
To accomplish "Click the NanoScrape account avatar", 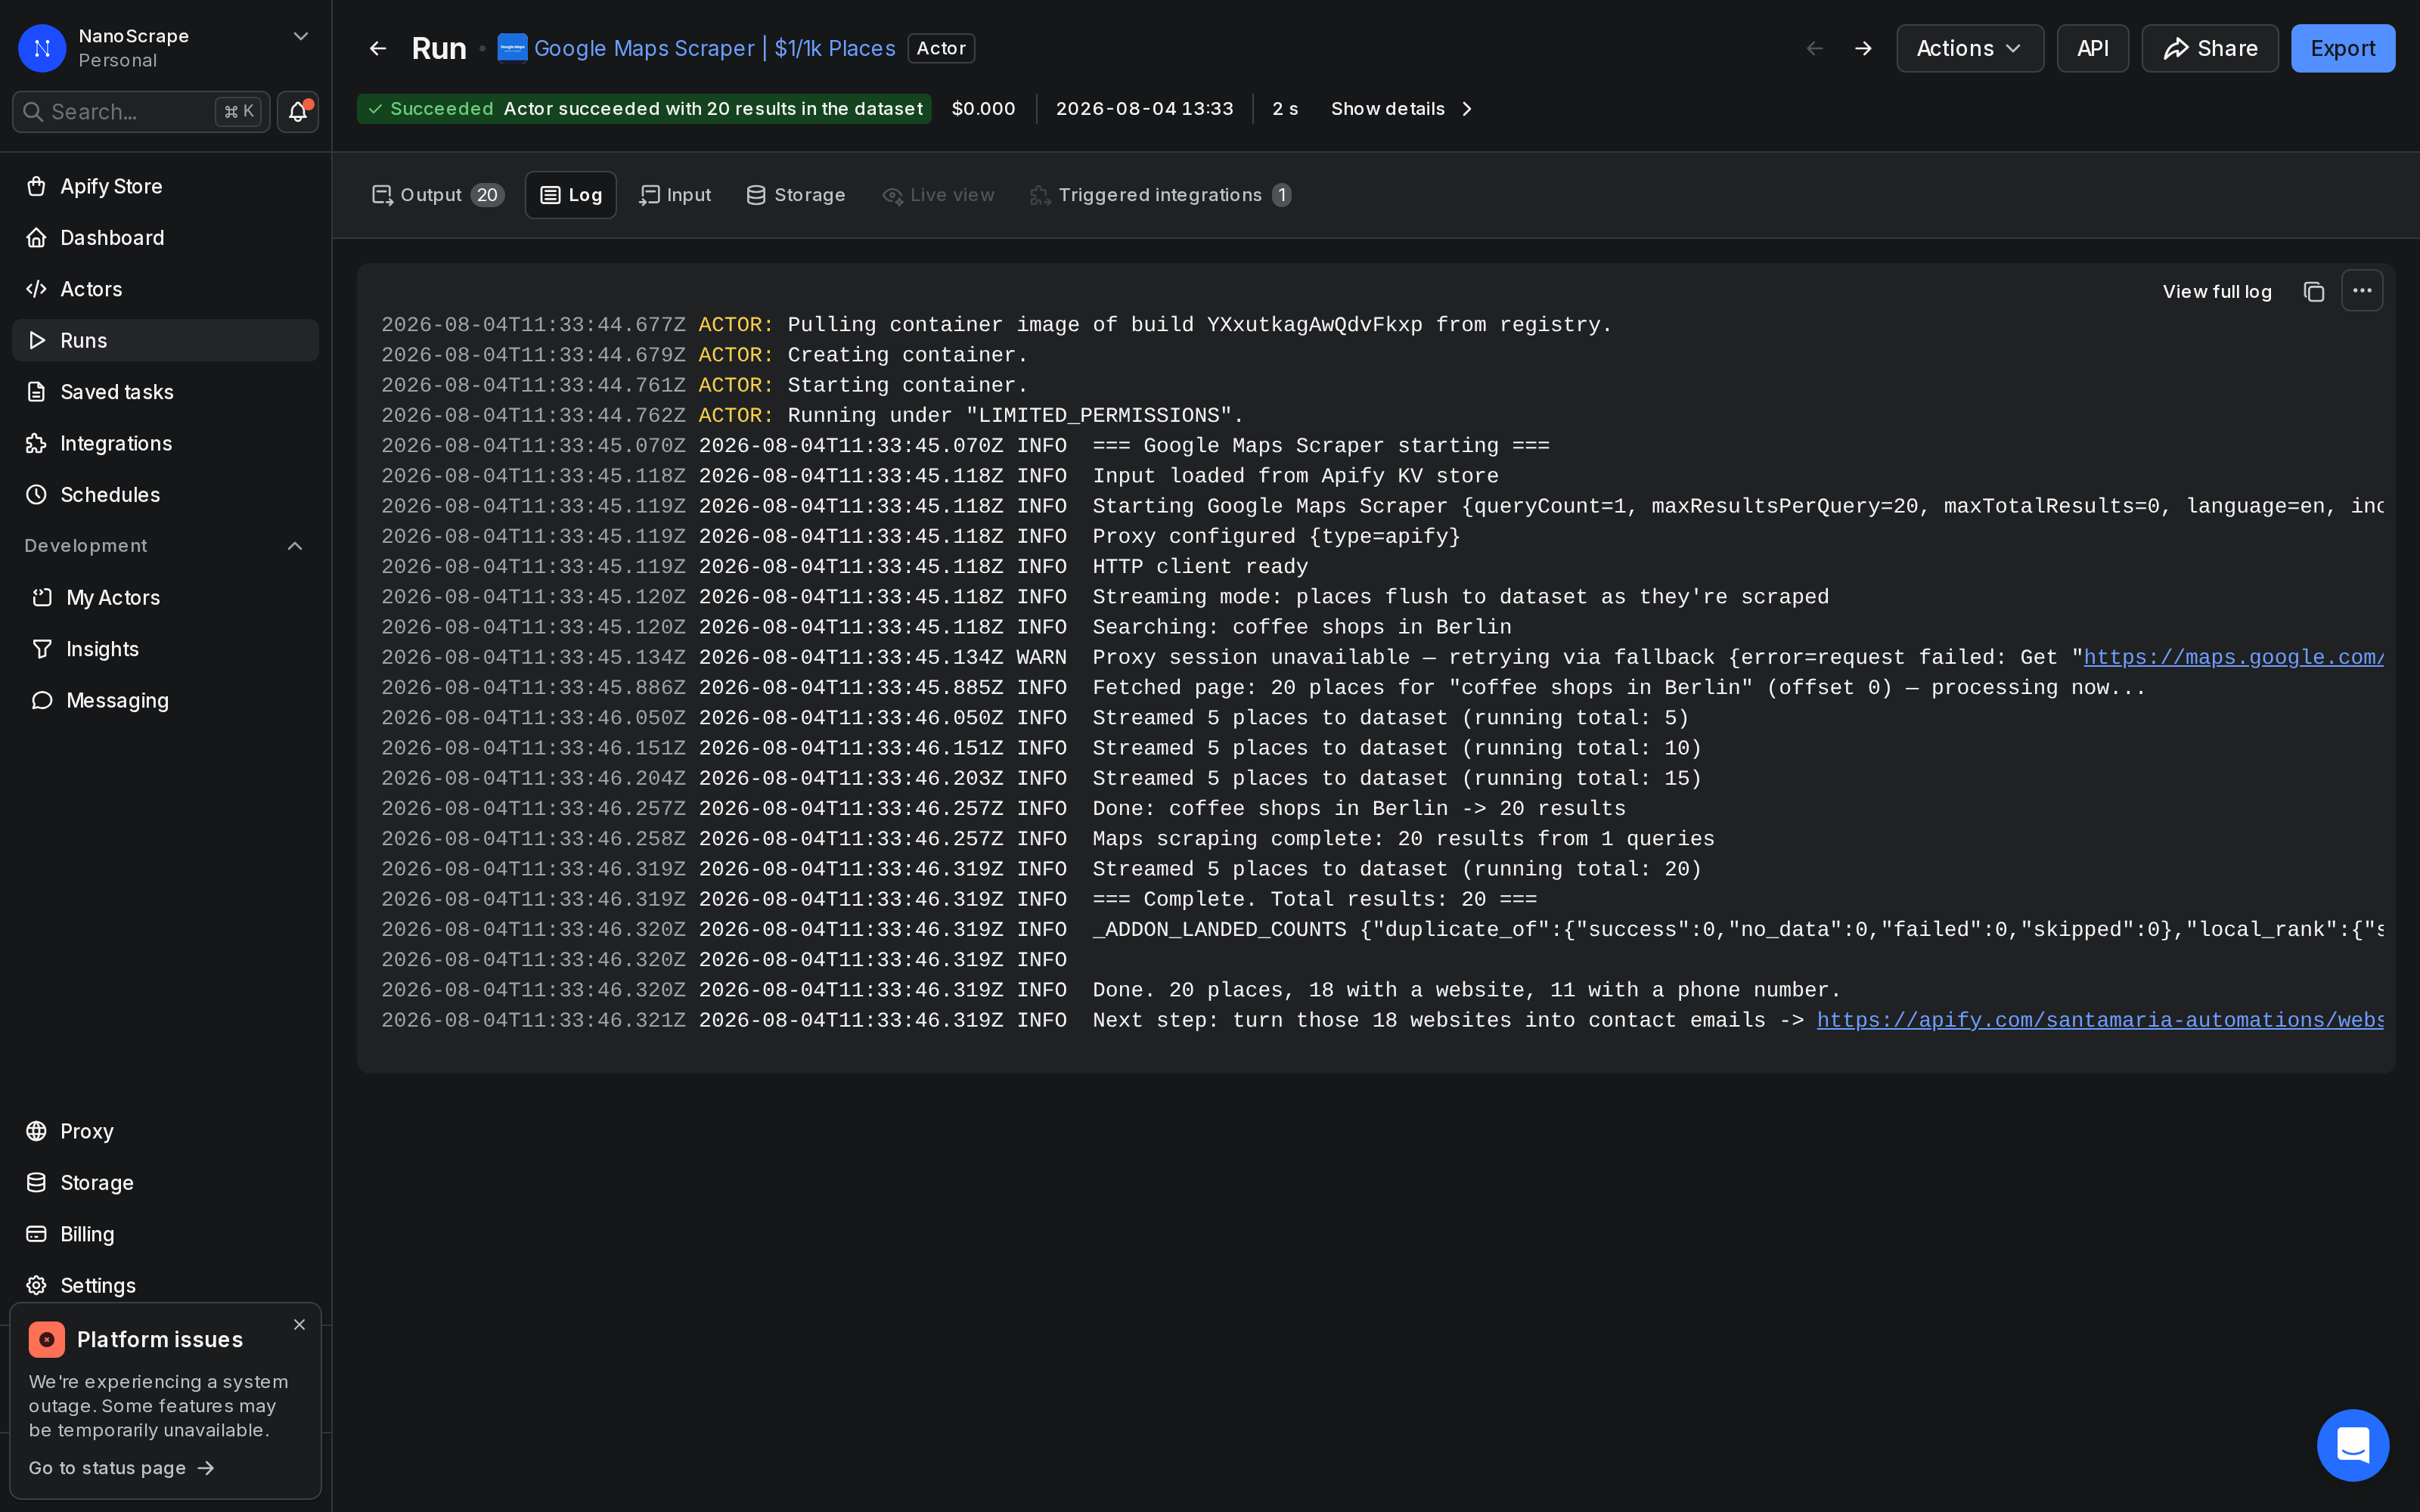I will coord(42,48).
